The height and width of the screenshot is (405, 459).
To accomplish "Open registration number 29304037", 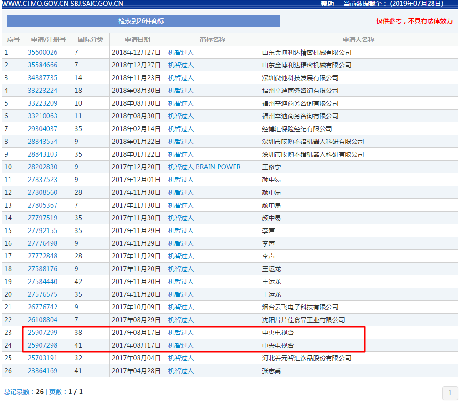I will click(42, 129).
